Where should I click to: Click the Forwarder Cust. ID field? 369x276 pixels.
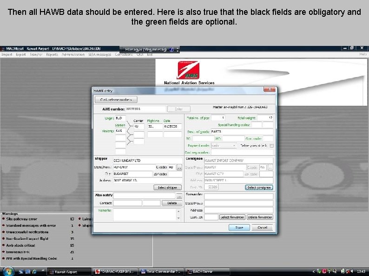(x=211, y=217)
